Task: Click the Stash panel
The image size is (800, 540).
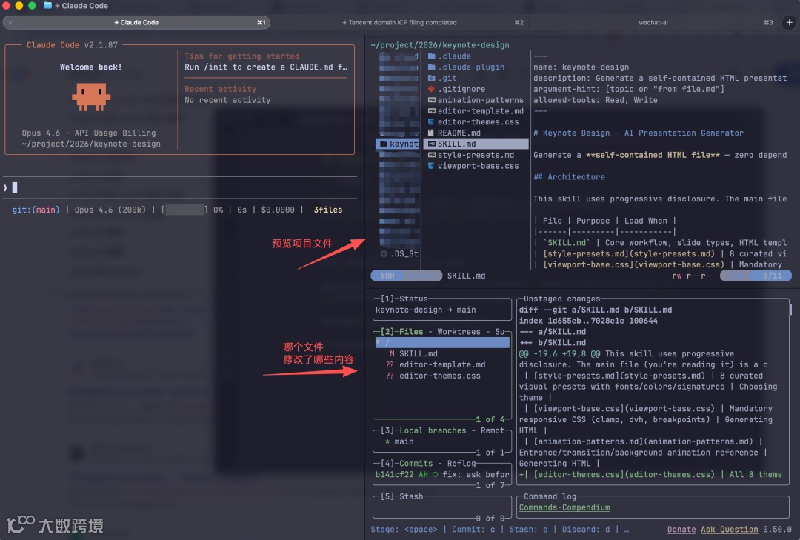Action: [x=441, y=507]
